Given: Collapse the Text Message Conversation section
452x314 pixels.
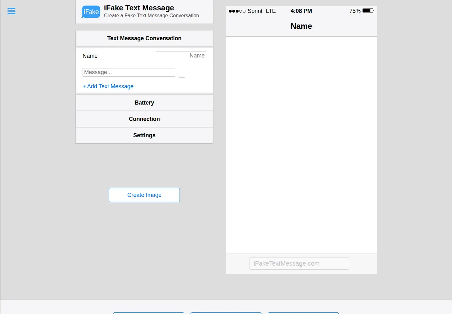Looking at the screenshot, I should point(144,38).
